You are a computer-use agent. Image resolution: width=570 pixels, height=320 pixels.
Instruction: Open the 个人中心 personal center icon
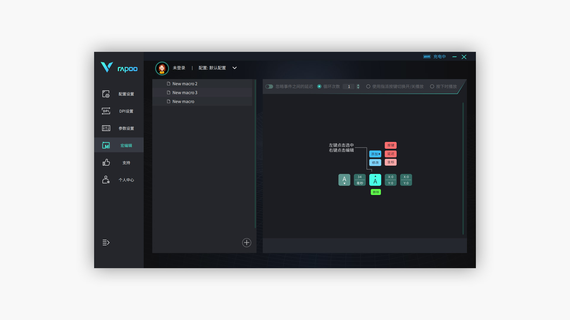pyautogui.click(x=106, y=180)
